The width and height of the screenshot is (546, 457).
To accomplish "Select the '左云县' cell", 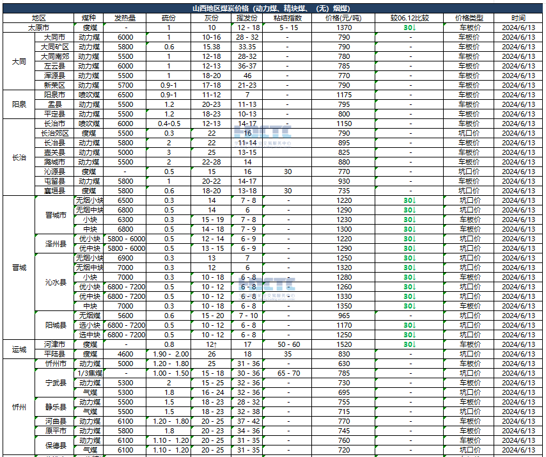I will coord(55,66).
